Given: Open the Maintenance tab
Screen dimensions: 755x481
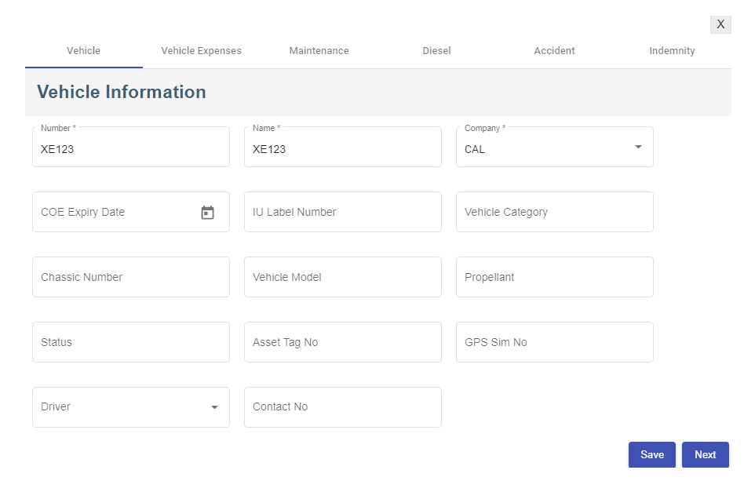Looking at the screenshot, I should point(319,51).
